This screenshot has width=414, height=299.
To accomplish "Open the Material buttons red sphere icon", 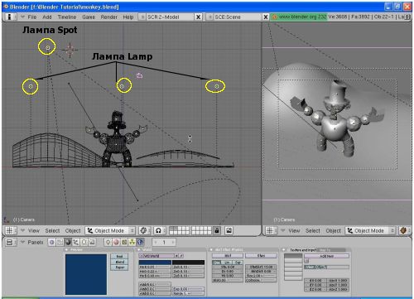I will point(116,243).
